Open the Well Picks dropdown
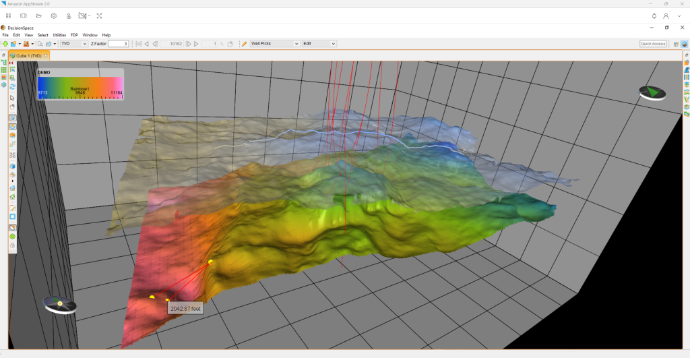The height and width of the screenshot is (358, 690). click(x=274, y=44)
